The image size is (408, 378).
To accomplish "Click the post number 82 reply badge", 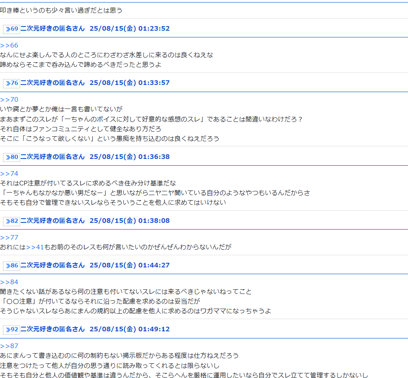I will tap(12, 221).
